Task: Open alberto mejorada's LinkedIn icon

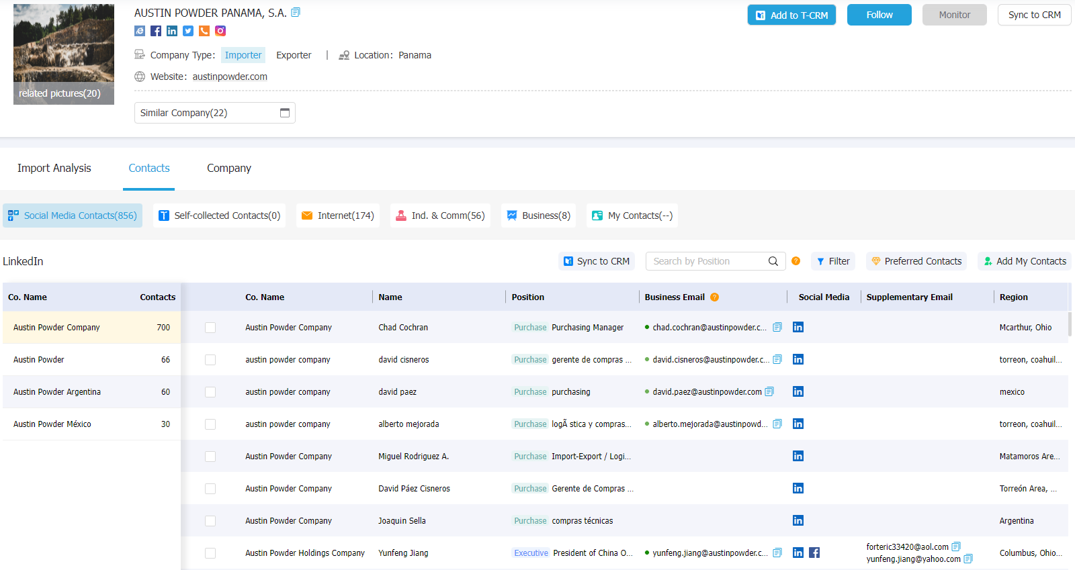Action: point(798,424)
